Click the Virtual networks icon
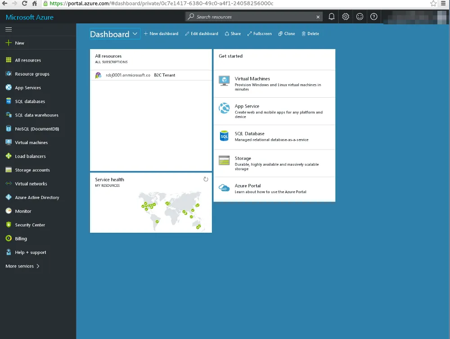 click(x=9, y=183)
